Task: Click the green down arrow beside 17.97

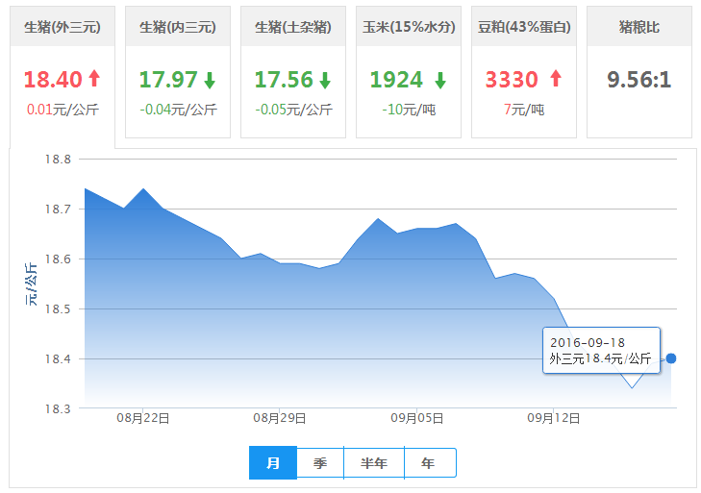Action: click(210, 80)
